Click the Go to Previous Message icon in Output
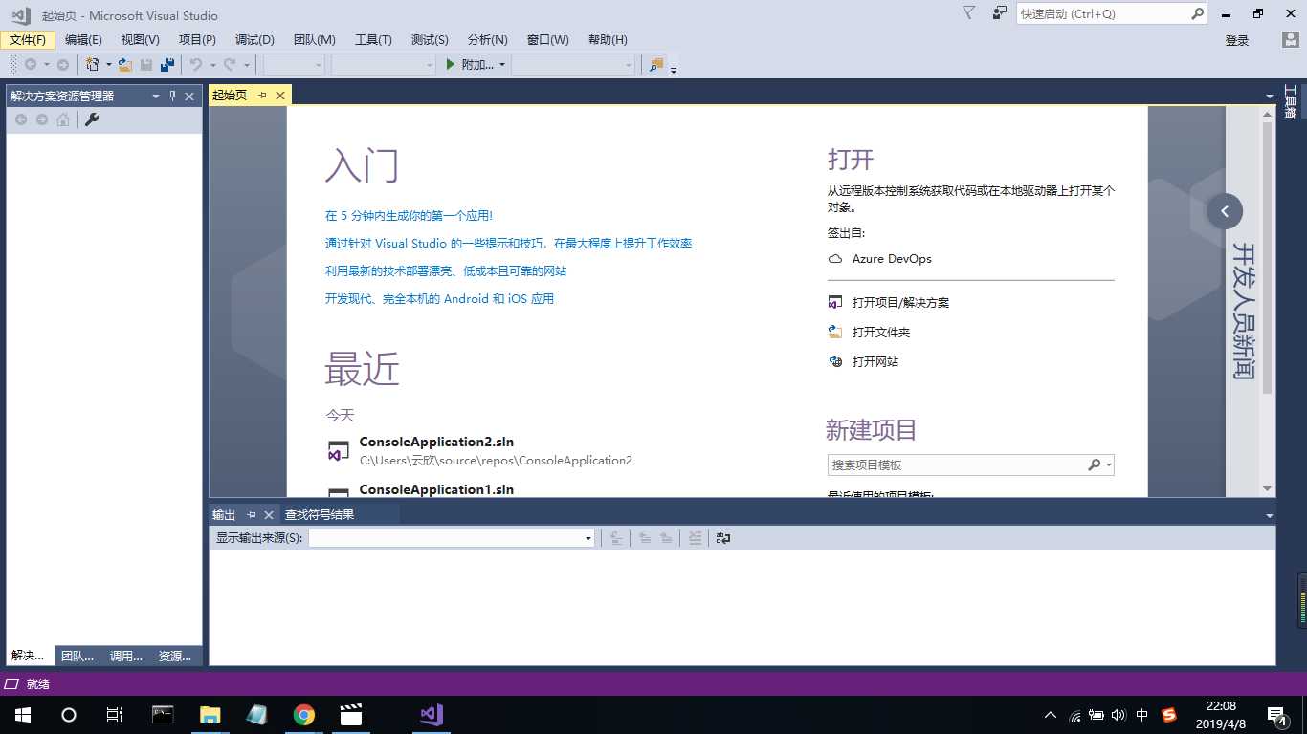 (645, 538)
